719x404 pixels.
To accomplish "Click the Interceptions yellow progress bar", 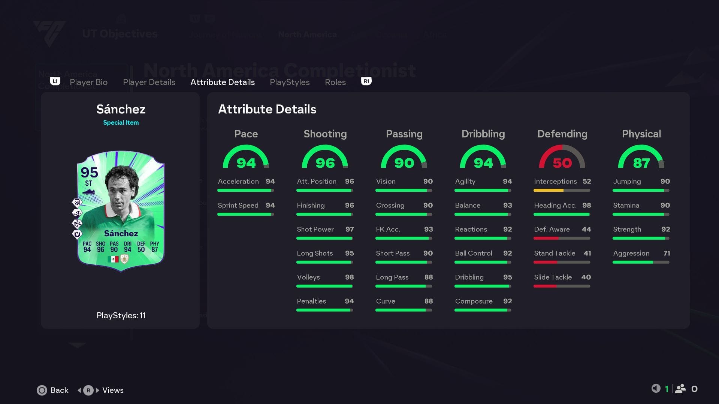I will point(562,190).
